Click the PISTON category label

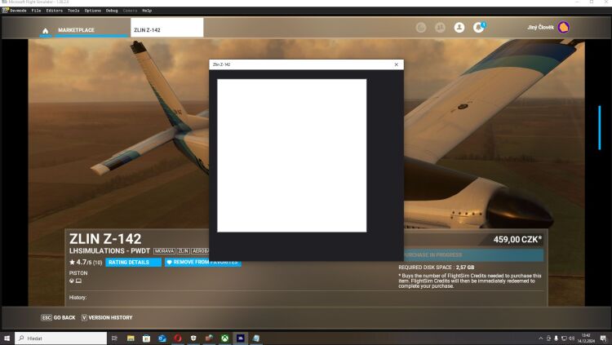point(78,273)
